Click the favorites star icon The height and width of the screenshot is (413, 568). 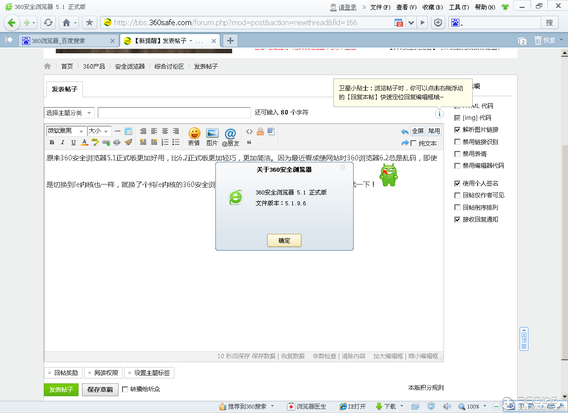(x=89, y=23)
